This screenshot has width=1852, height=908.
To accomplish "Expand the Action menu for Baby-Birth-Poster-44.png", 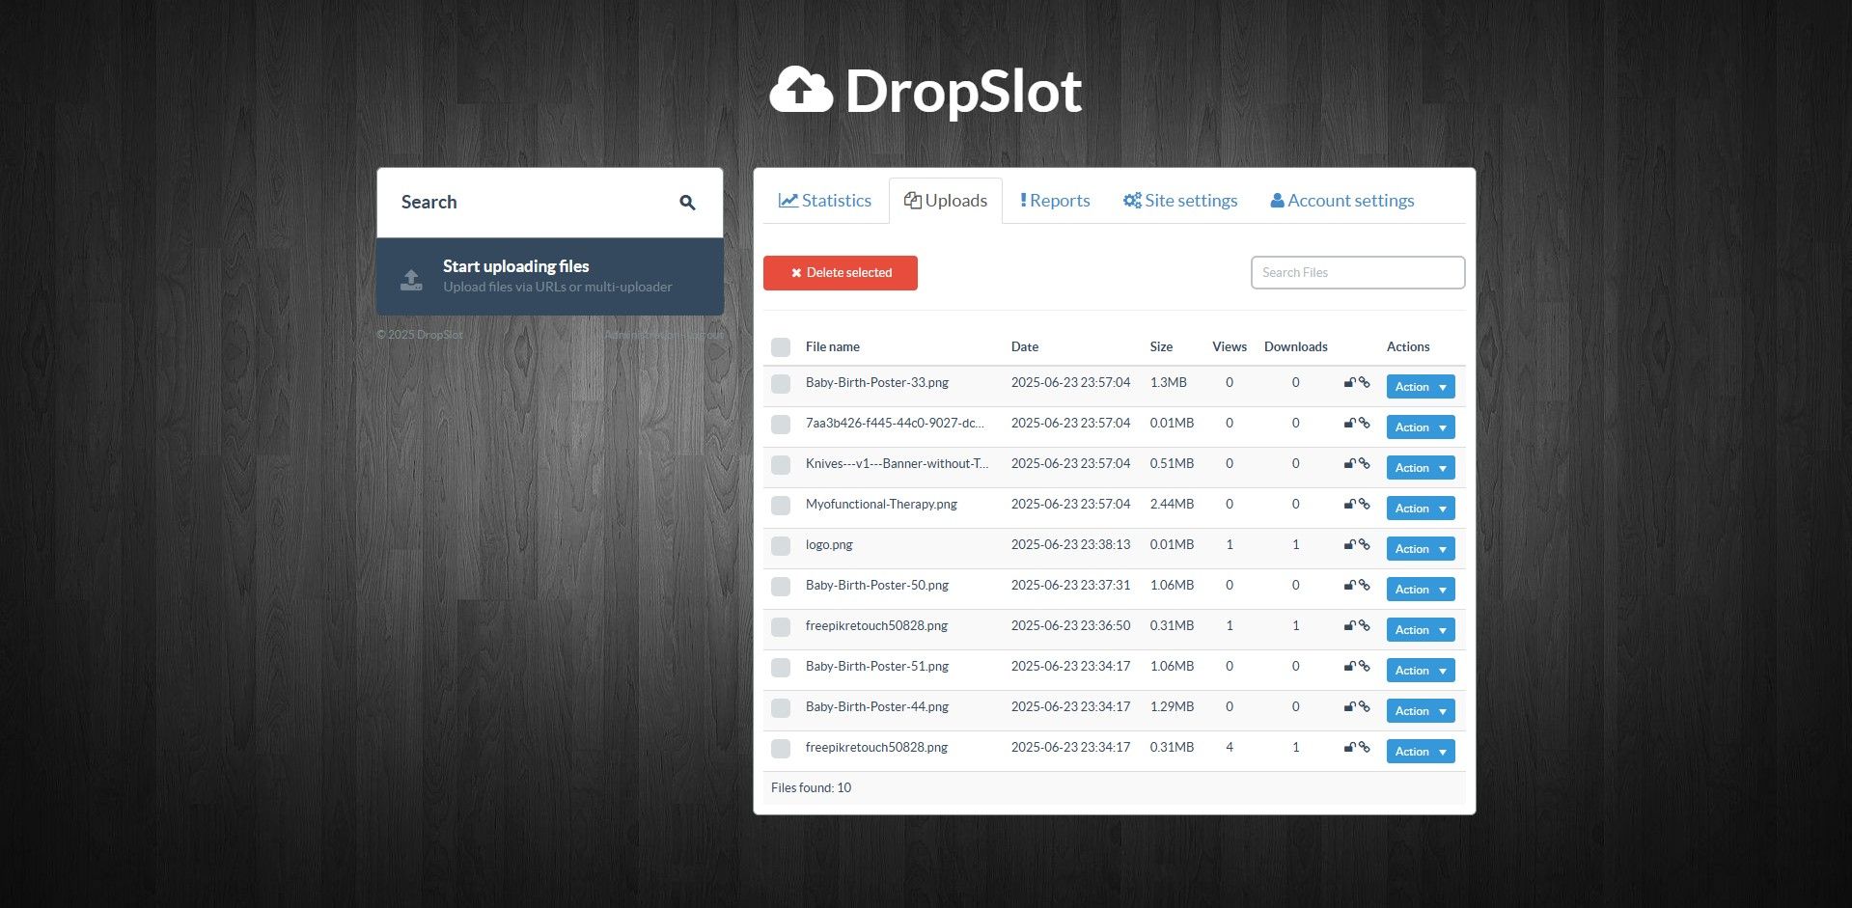I will [x=1421, y=711].
